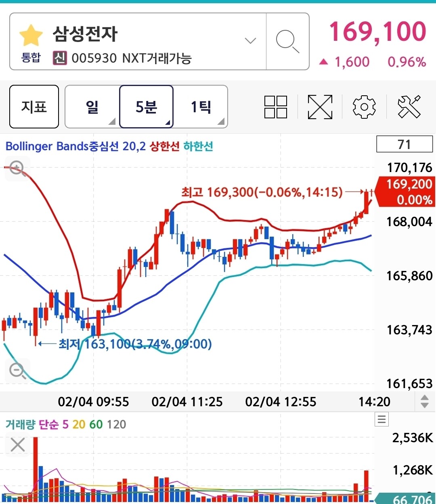The image size is (436, 504).
Task: Click the 삼성전자 stock name
Action: click(85, 34)
